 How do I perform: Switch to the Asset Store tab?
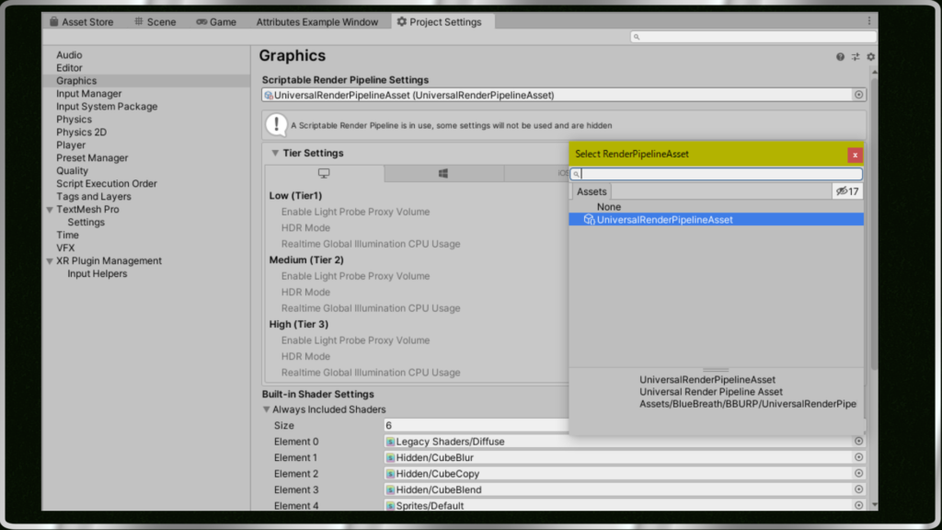[84, 22]
